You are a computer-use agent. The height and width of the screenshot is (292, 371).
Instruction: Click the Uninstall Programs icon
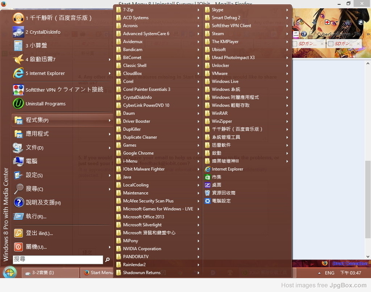[x=18, y=104]
